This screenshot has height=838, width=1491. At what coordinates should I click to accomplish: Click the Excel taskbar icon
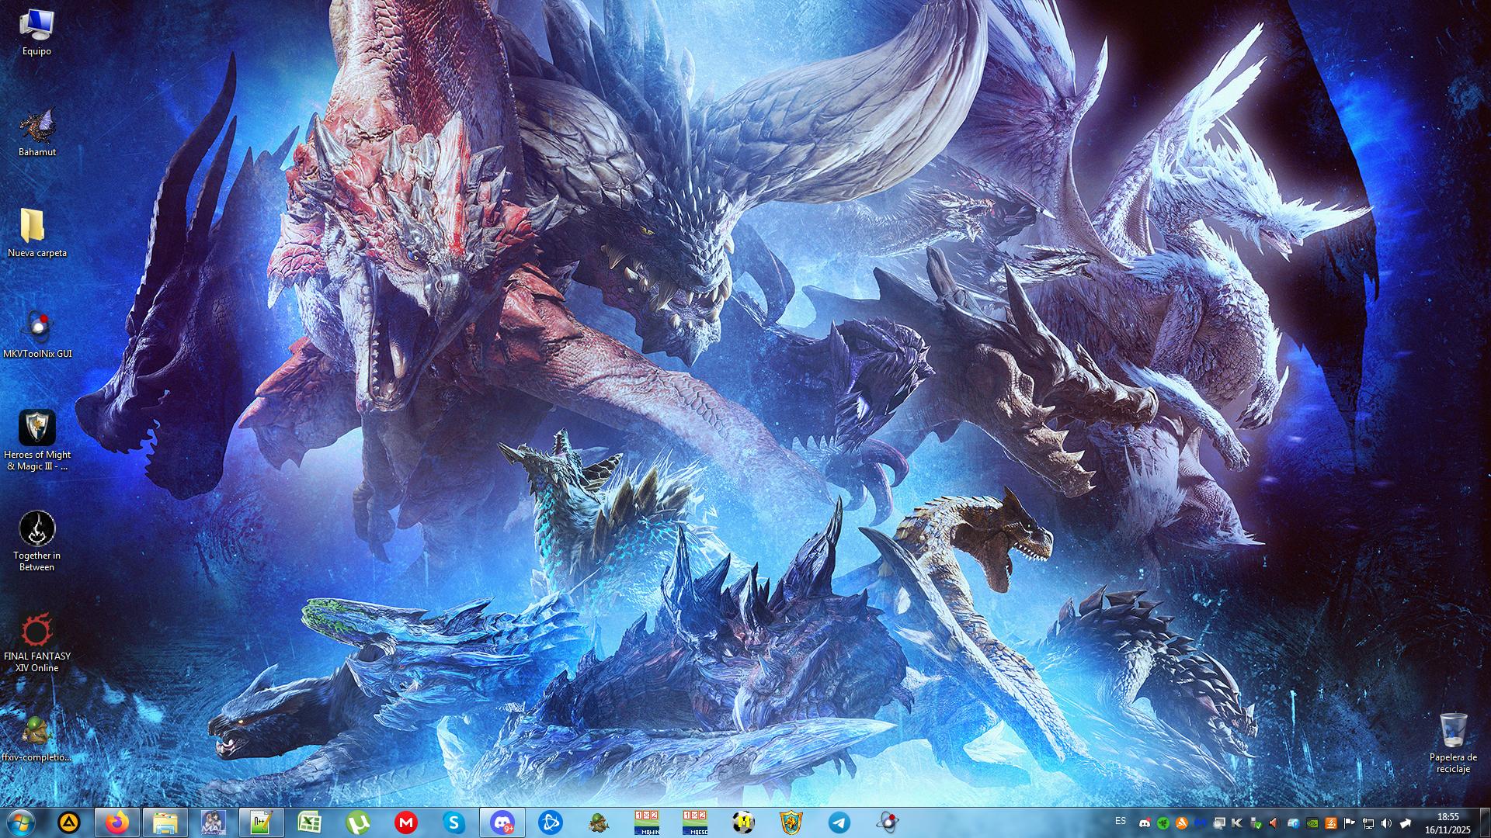pyautogui.click(x=309, y=822)
